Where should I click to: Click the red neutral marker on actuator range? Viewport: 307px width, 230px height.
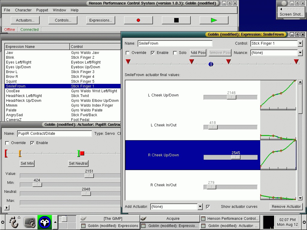[82, 153]
